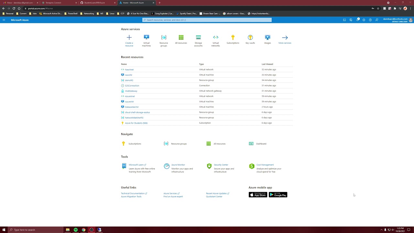
Task: Open the notifications bell
Action: [357, 20]
